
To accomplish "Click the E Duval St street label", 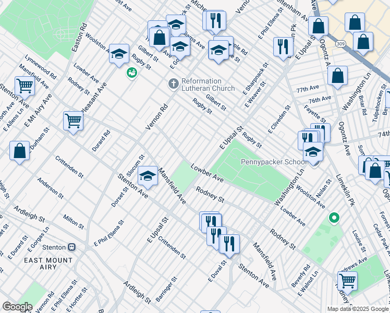I will click(217, 271).
